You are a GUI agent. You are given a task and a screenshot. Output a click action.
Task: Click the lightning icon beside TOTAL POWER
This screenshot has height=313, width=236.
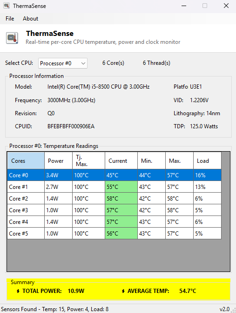coord(18,291)
